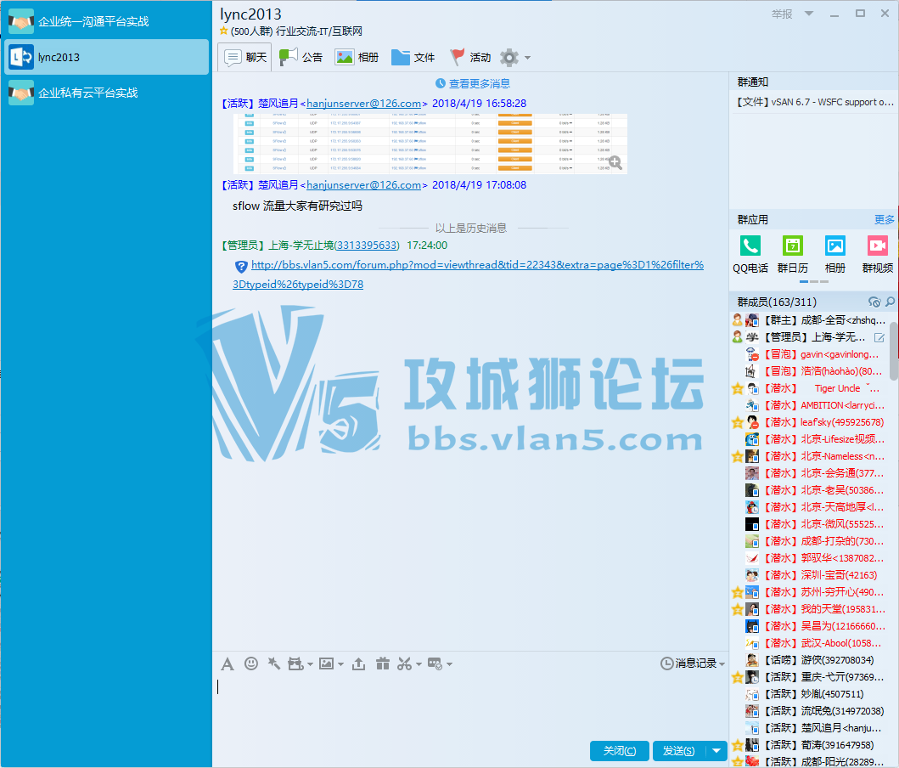899x768 pixels.
Task: Open the vSAN 6.7 WSFC file notice
Action: point(814,101)
